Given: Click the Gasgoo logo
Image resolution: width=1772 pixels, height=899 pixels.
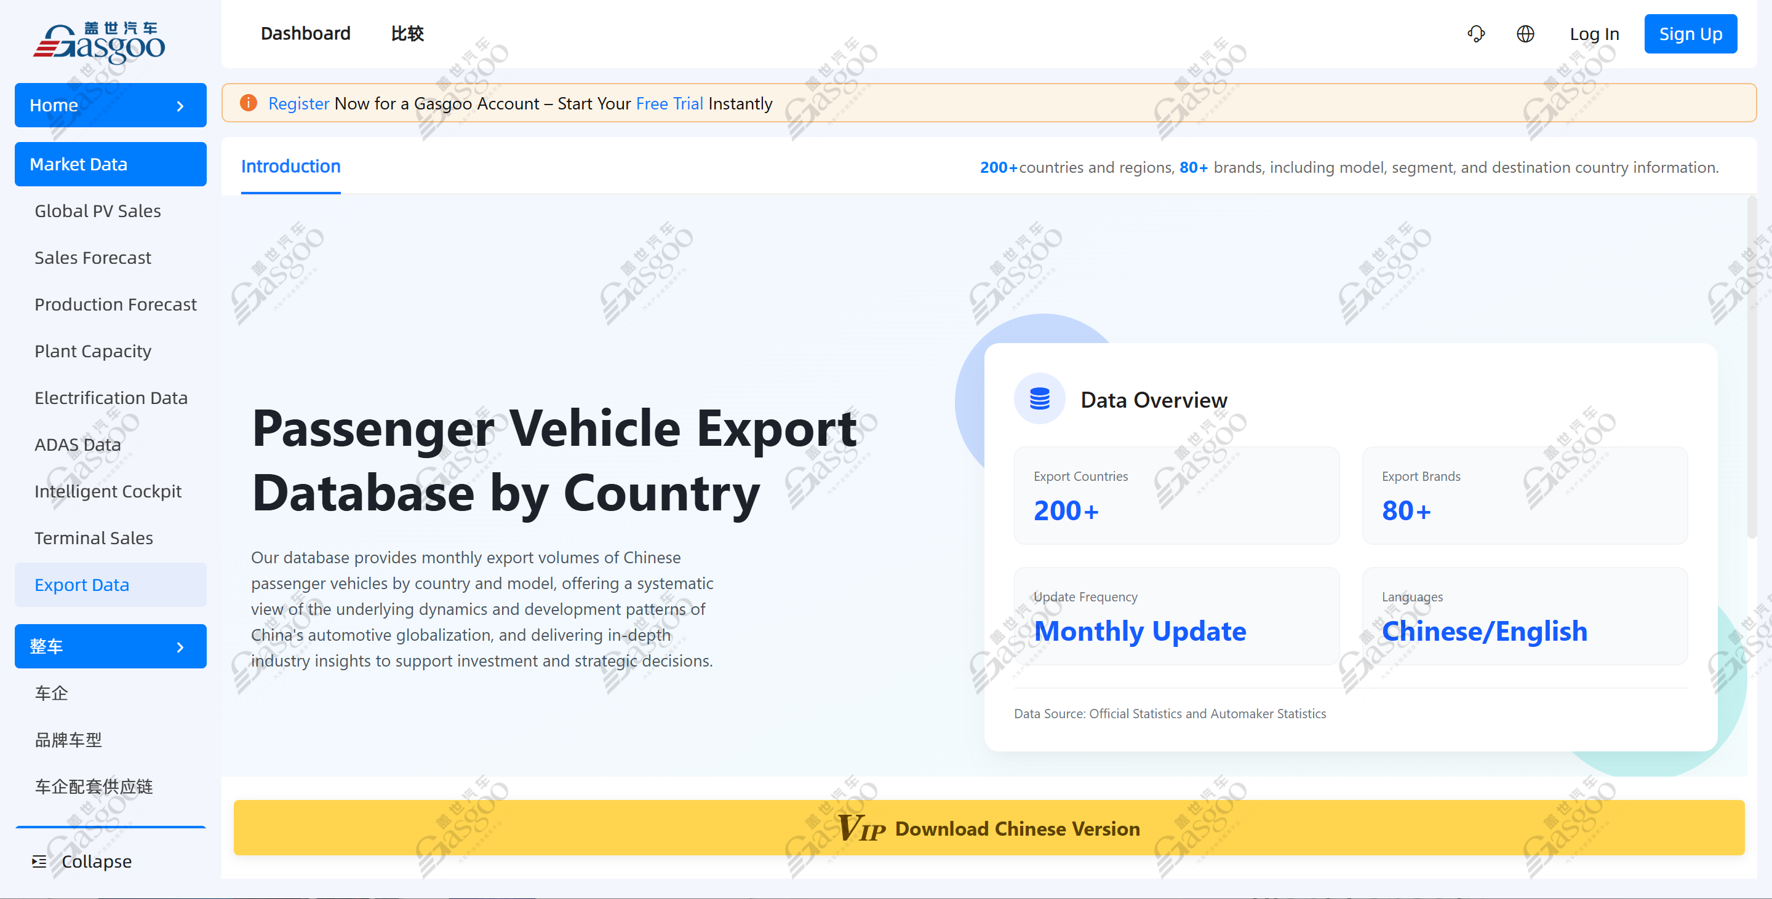Looking at the screenshot, I should coord(100,42).
